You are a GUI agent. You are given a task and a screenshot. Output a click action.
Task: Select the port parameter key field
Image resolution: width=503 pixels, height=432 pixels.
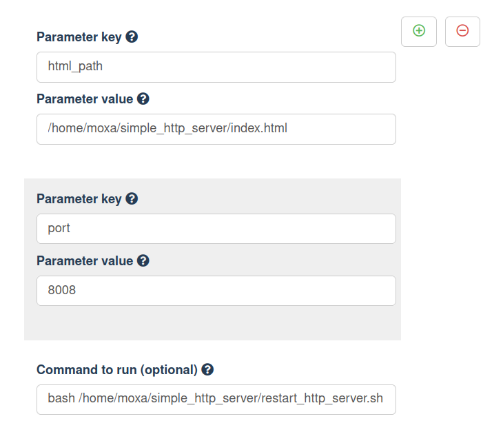pyautogui.click(x=216, y=229)
